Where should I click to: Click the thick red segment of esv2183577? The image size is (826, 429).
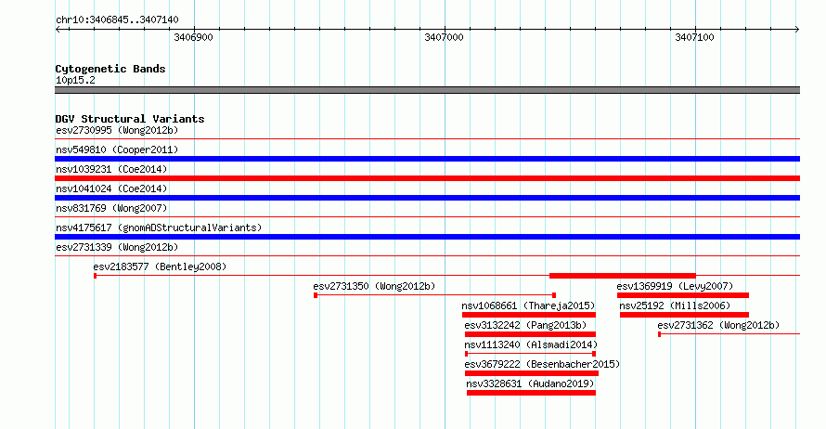tap(623, 276)
